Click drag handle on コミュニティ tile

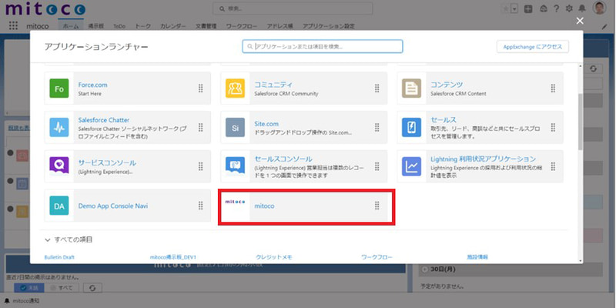pyautogui.click(x=377, y=89)
